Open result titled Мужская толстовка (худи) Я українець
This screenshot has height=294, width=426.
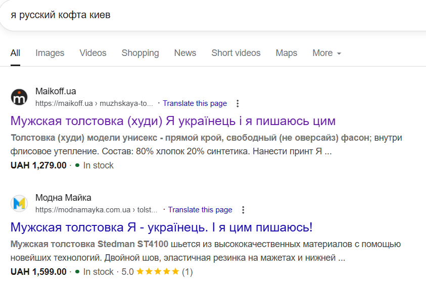[173, 121]
